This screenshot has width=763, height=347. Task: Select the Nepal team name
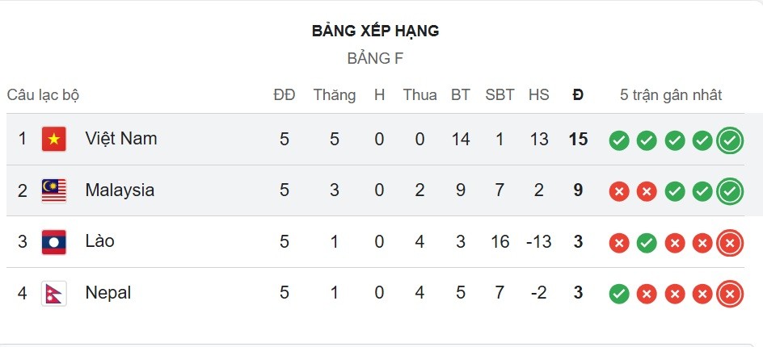108,293
